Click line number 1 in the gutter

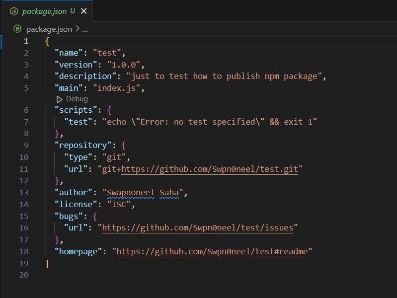26,41
